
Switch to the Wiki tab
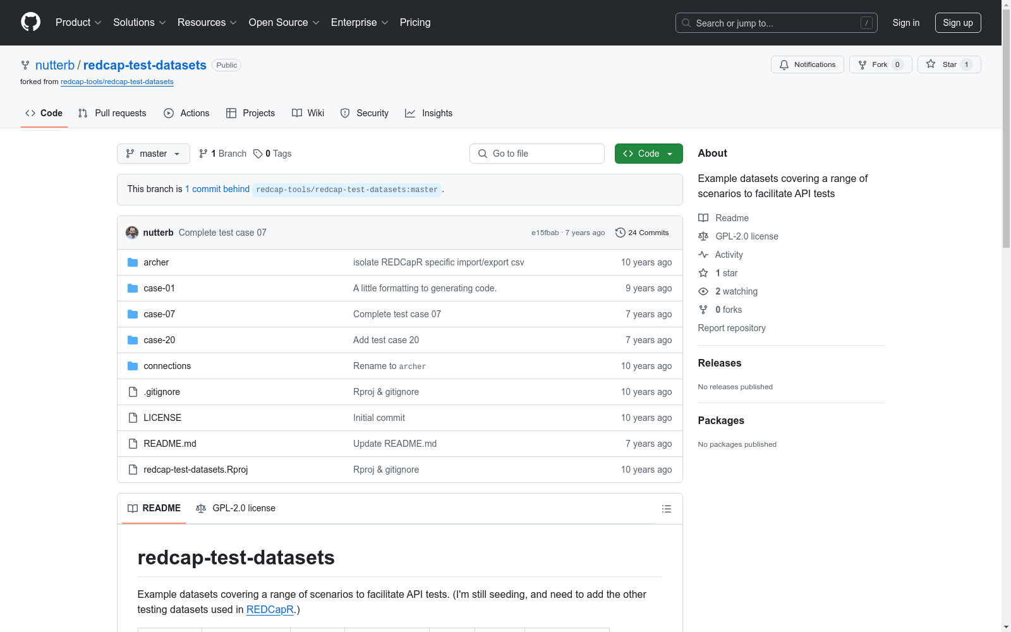[x=308, y=113]
